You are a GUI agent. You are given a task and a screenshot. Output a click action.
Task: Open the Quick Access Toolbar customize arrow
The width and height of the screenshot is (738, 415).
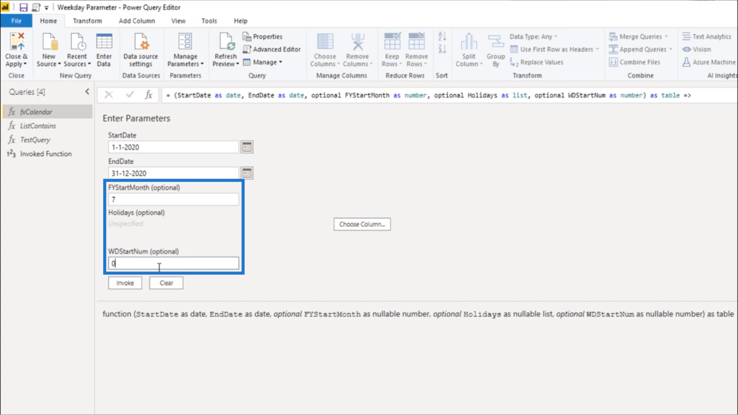pyautogui.click(x=46, y=7)
